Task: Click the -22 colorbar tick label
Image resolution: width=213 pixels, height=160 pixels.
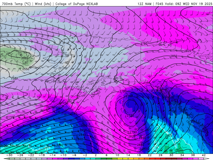Action: click(x=31, y=155)
